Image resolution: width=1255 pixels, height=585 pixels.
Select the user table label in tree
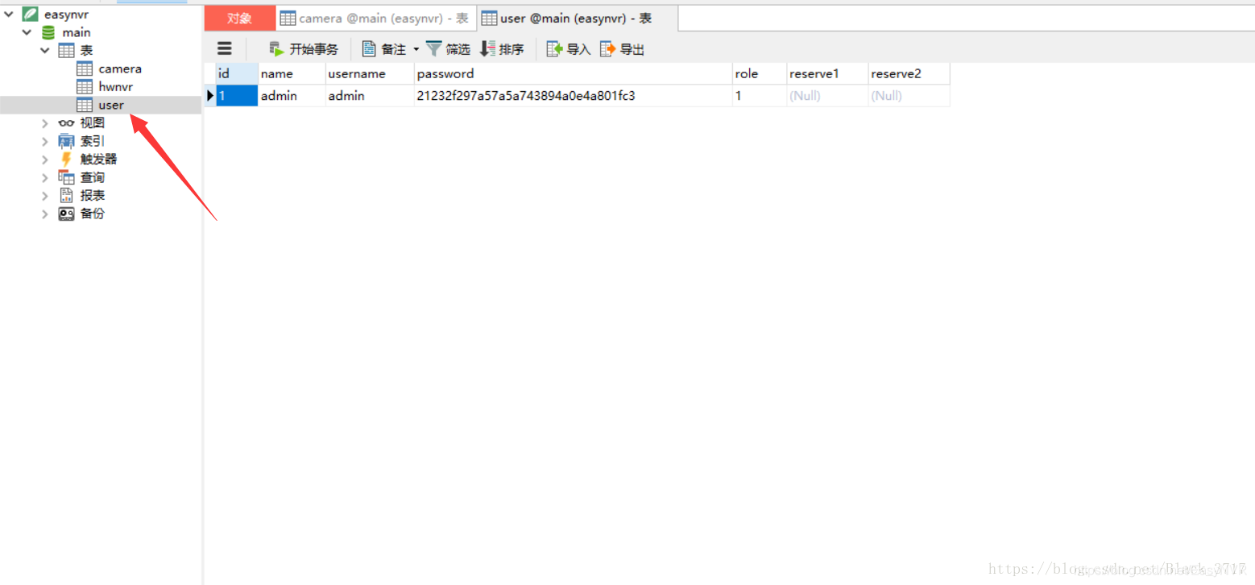(111, 105)
